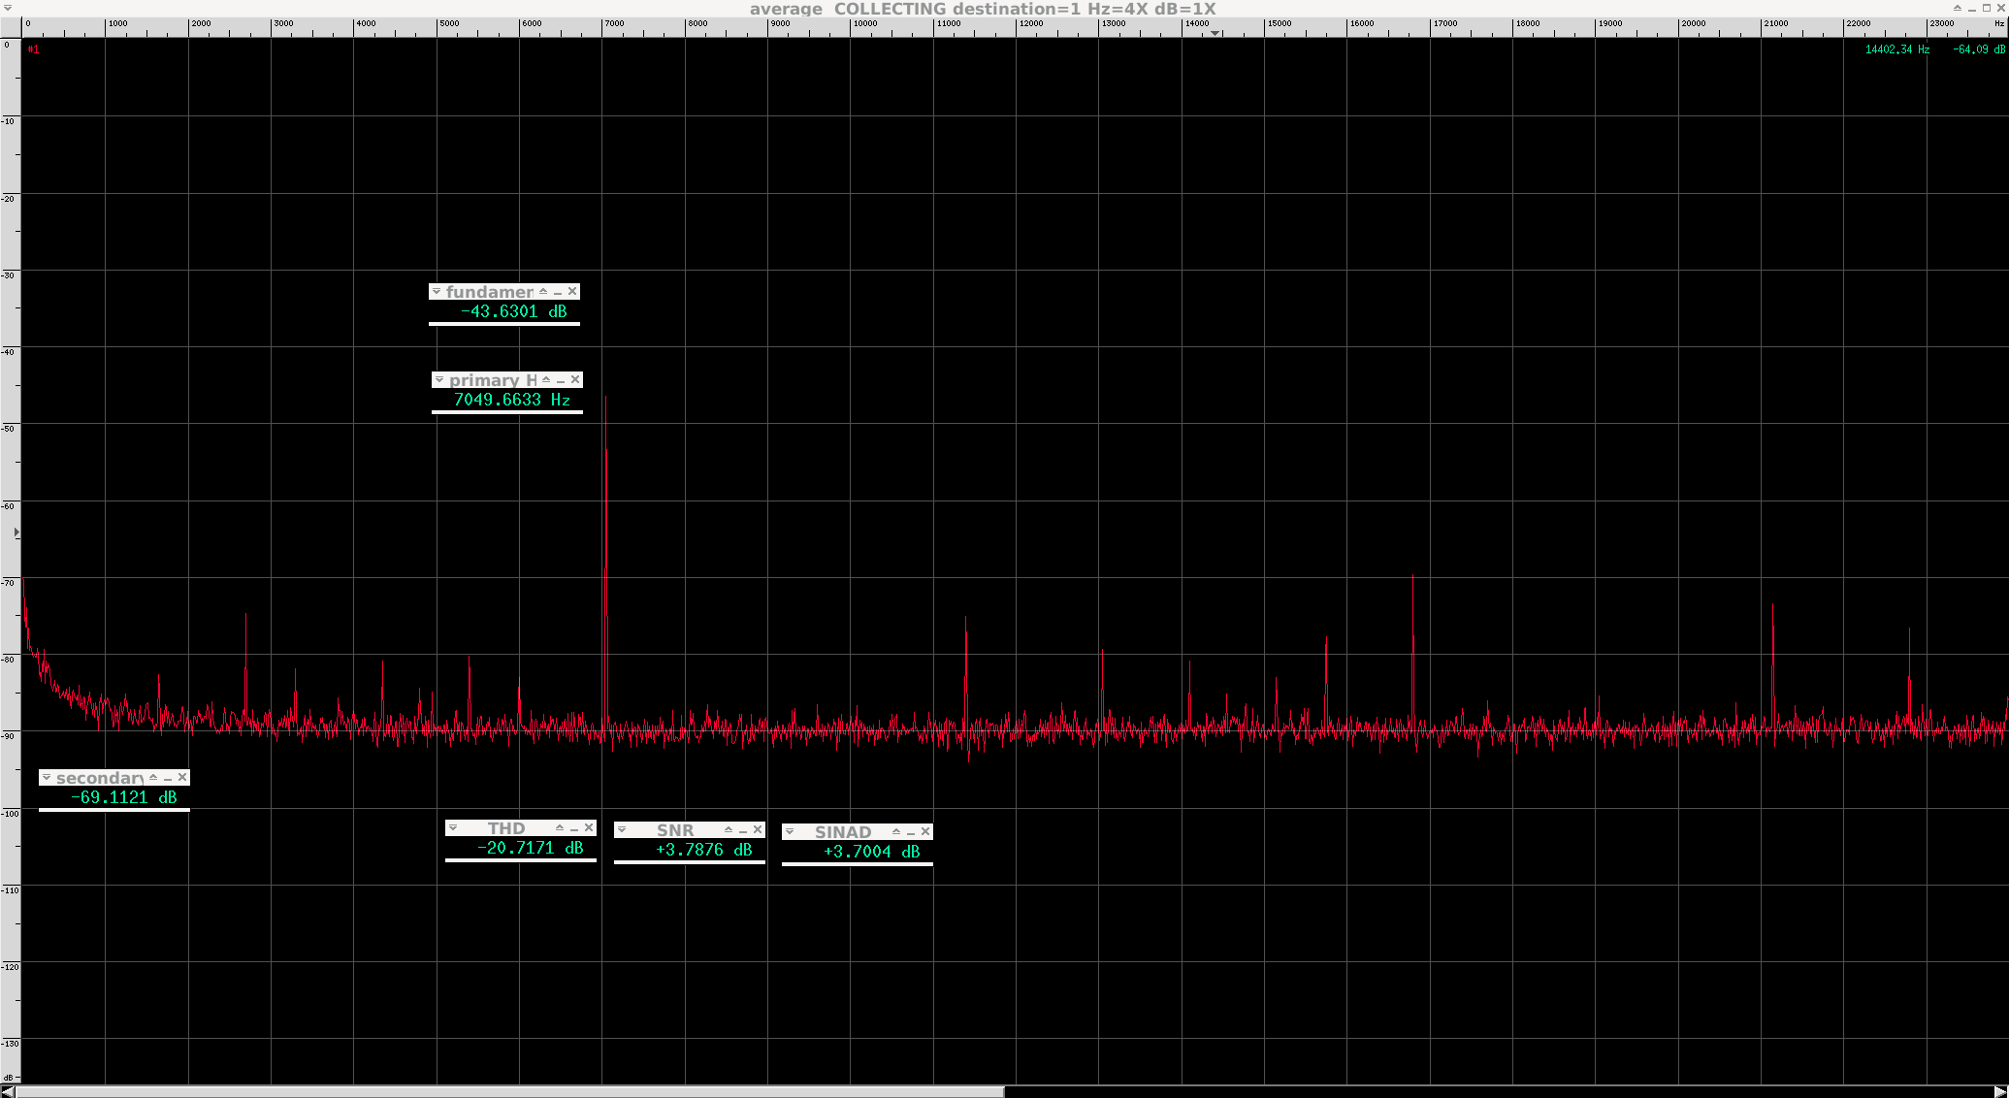
Task: Close the secondary dB measurement window
Action: tap(182, 778)
